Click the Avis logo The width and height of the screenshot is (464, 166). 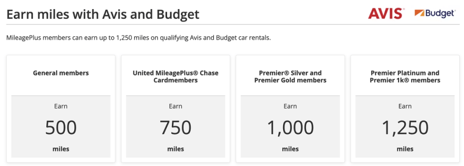(386, 14)
